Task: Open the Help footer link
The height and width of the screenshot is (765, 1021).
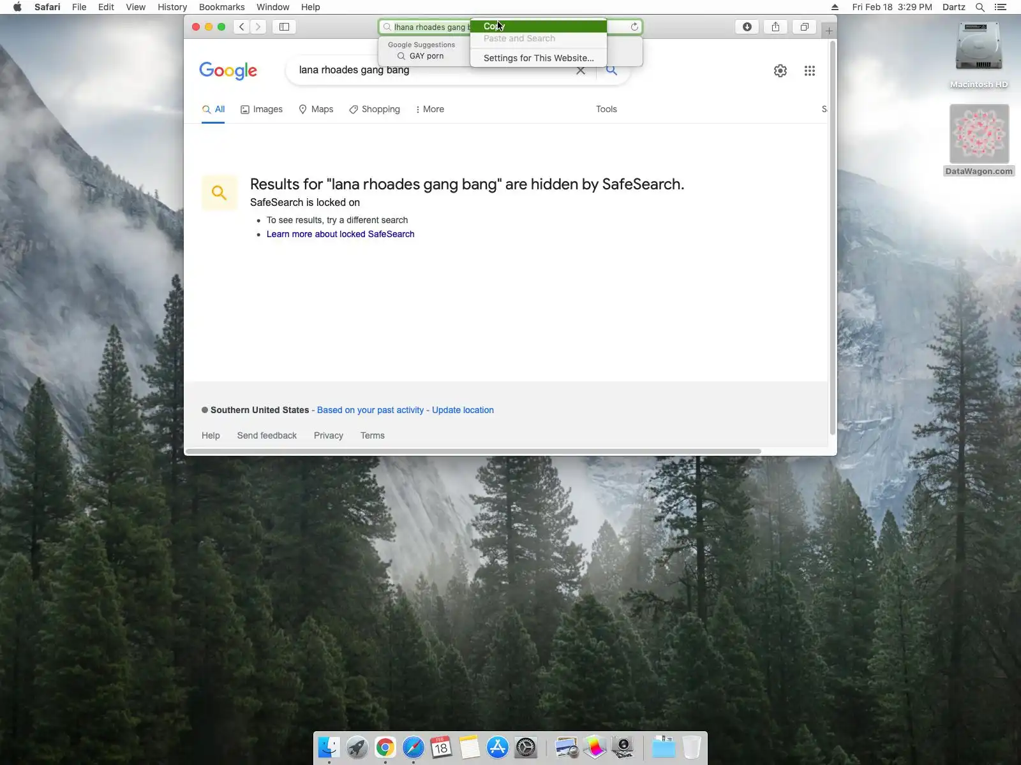Action: (211, 435)
